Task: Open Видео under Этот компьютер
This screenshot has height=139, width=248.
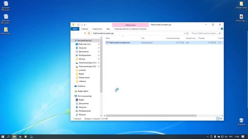Action: (x=81, y=100)
